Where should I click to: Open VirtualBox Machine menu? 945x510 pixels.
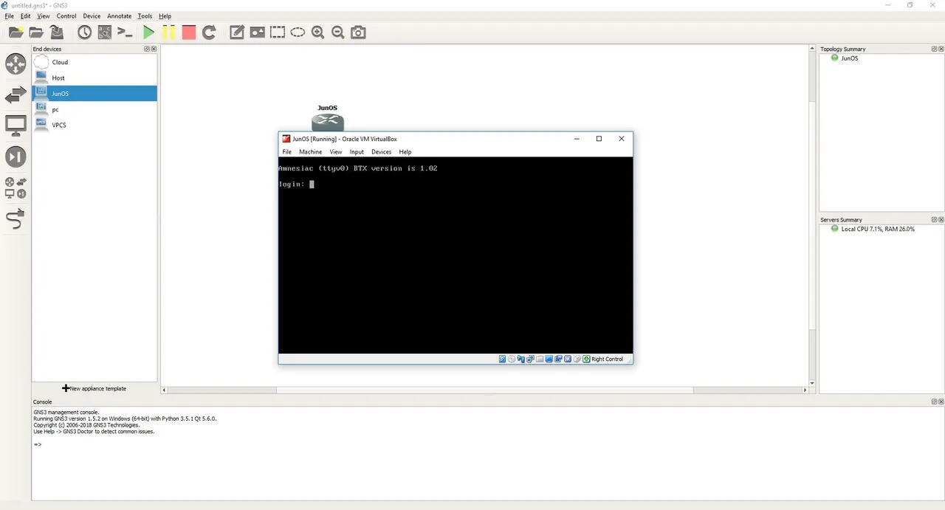click(310, 152)
